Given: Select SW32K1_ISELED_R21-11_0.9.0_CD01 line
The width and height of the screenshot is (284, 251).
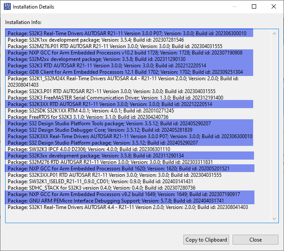Looking at the screenshot, I should 100,181.
